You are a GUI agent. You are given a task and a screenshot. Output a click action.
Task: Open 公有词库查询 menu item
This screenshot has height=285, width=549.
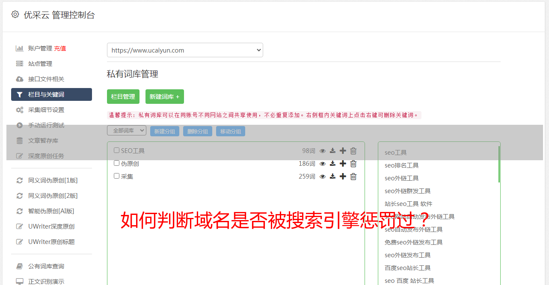46,266
